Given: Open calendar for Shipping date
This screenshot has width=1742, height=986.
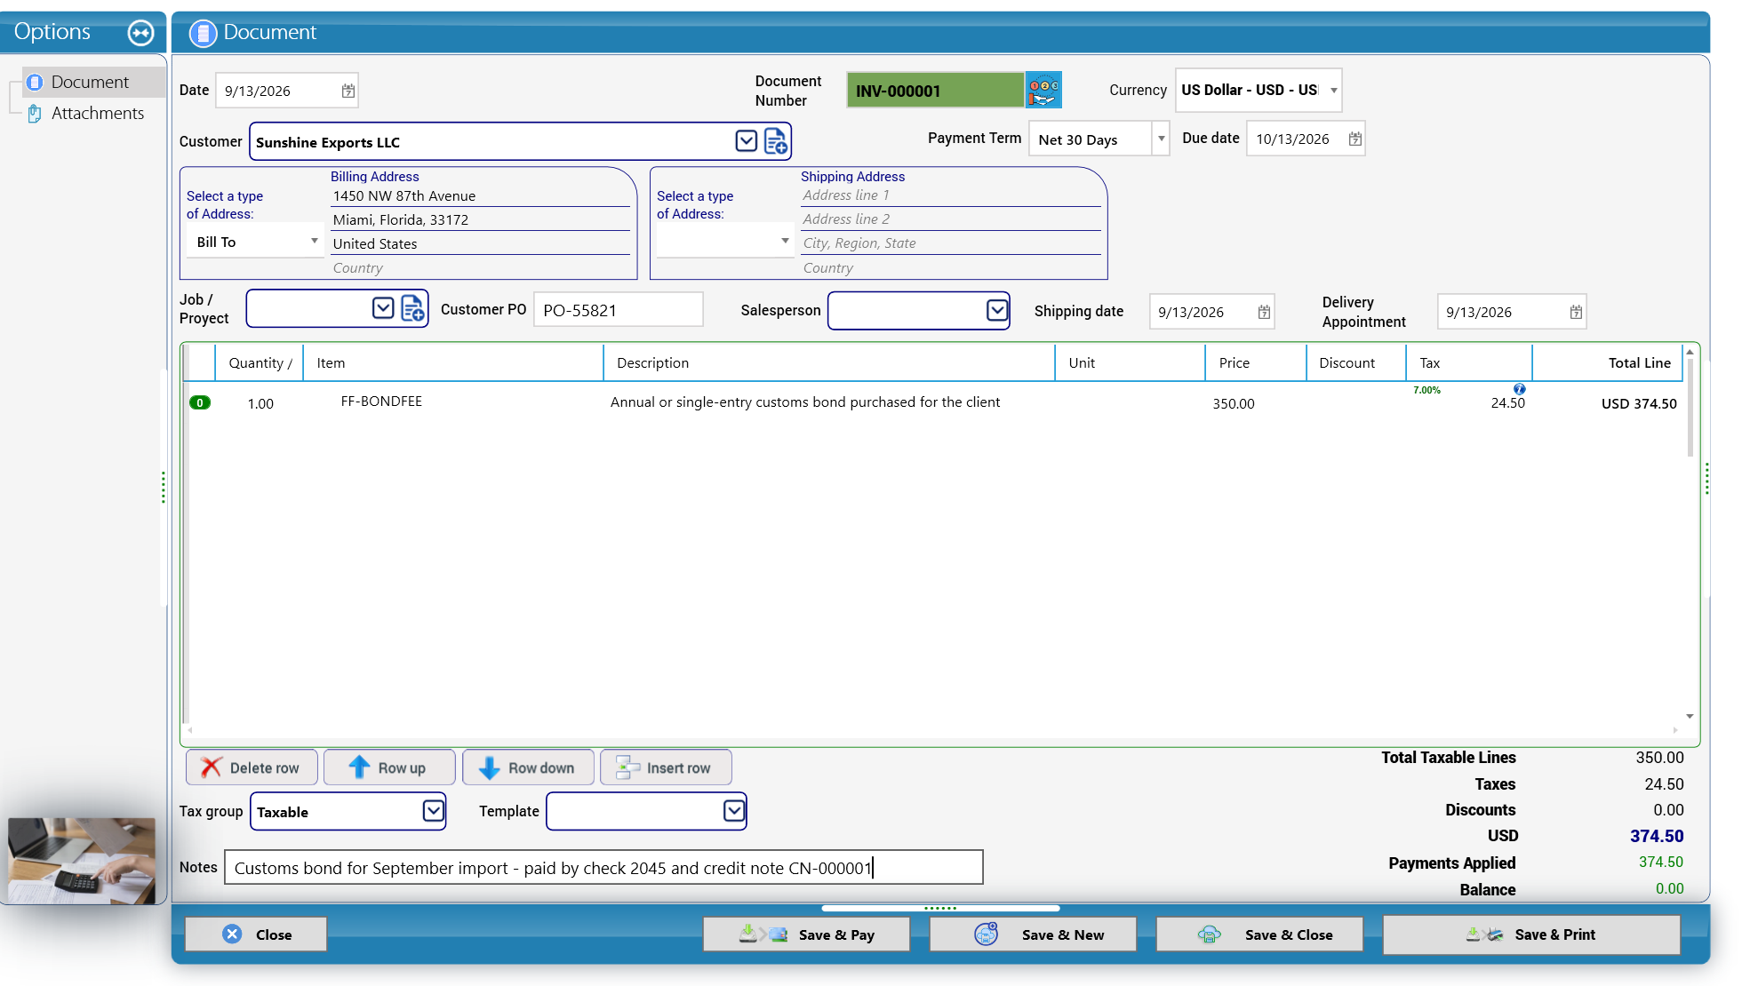Looking at the screenshot, I should click(x=1264, y=312).
